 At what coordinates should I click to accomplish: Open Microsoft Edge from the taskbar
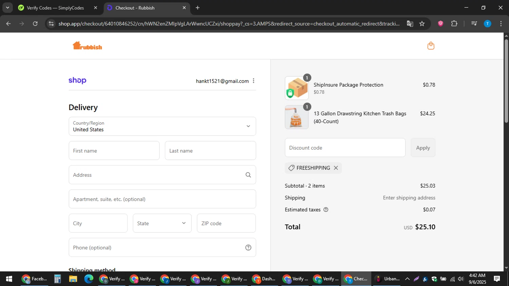[x=89, y=279]
